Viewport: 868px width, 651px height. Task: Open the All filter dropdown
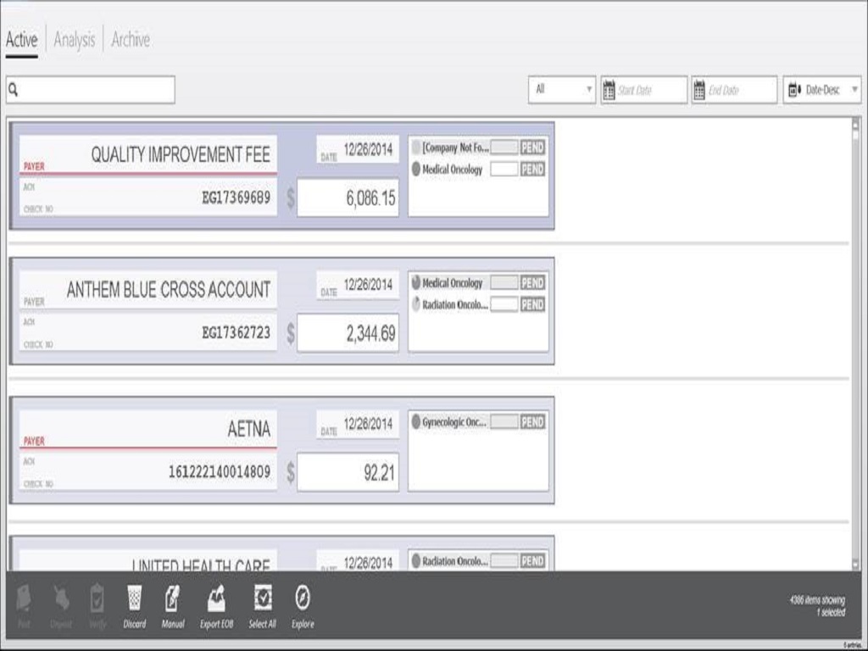562,90
